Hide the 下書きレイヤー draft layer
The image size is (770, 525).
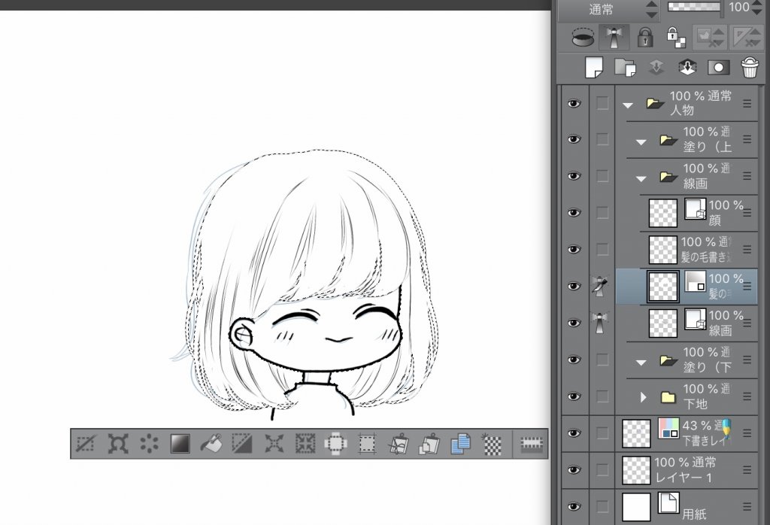tap(574, 433)
